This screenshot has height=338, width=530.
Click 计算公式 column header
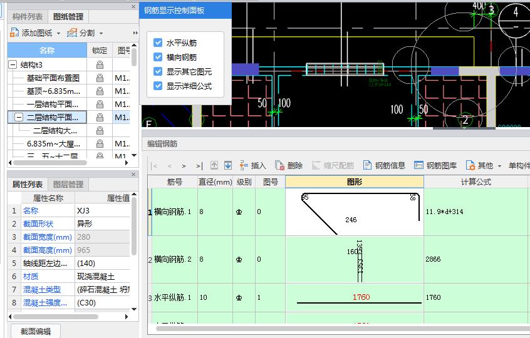[x=475, y=182]
